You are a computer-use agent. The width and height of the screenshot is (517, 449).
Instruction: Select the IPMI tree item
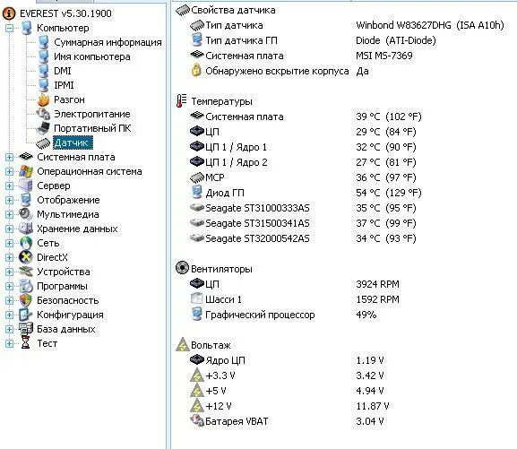click(x=64, y=85)
